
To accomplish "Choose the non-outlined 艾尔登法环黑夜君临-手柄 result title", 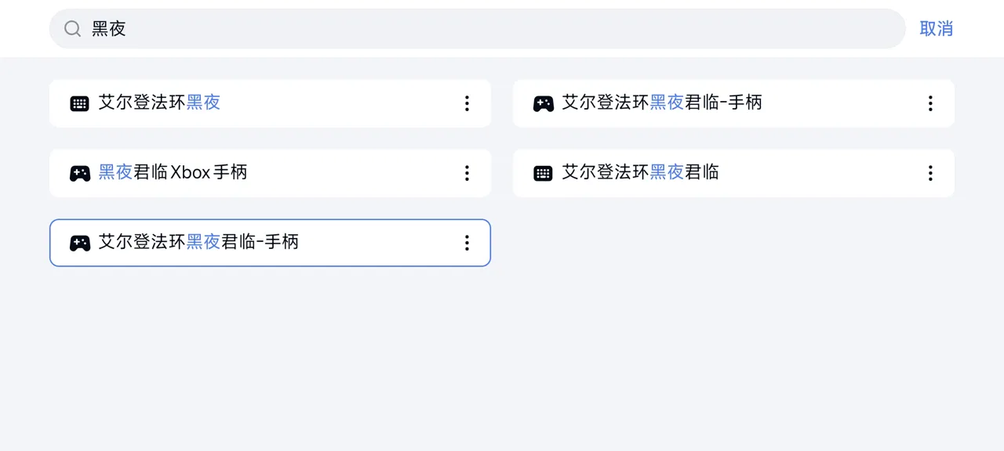I will [x=663, y=103].
